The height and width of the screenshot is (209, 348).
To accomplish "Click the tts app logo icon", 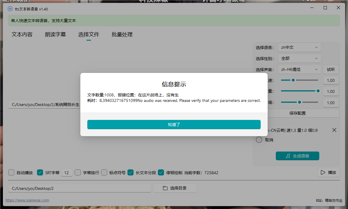I will click(10, 9).
